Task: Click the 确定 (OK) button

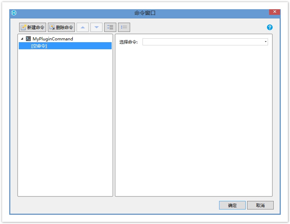Action: coord(232,205)
